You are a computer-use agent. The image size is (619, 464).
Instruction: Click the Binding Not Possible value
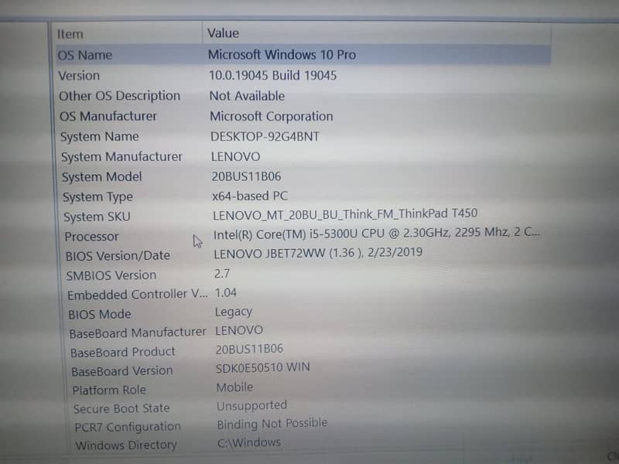pos(272,424)
